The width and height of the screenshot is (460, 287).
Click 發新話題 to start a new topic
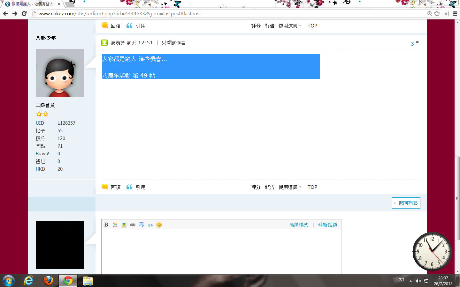(327, 225)
